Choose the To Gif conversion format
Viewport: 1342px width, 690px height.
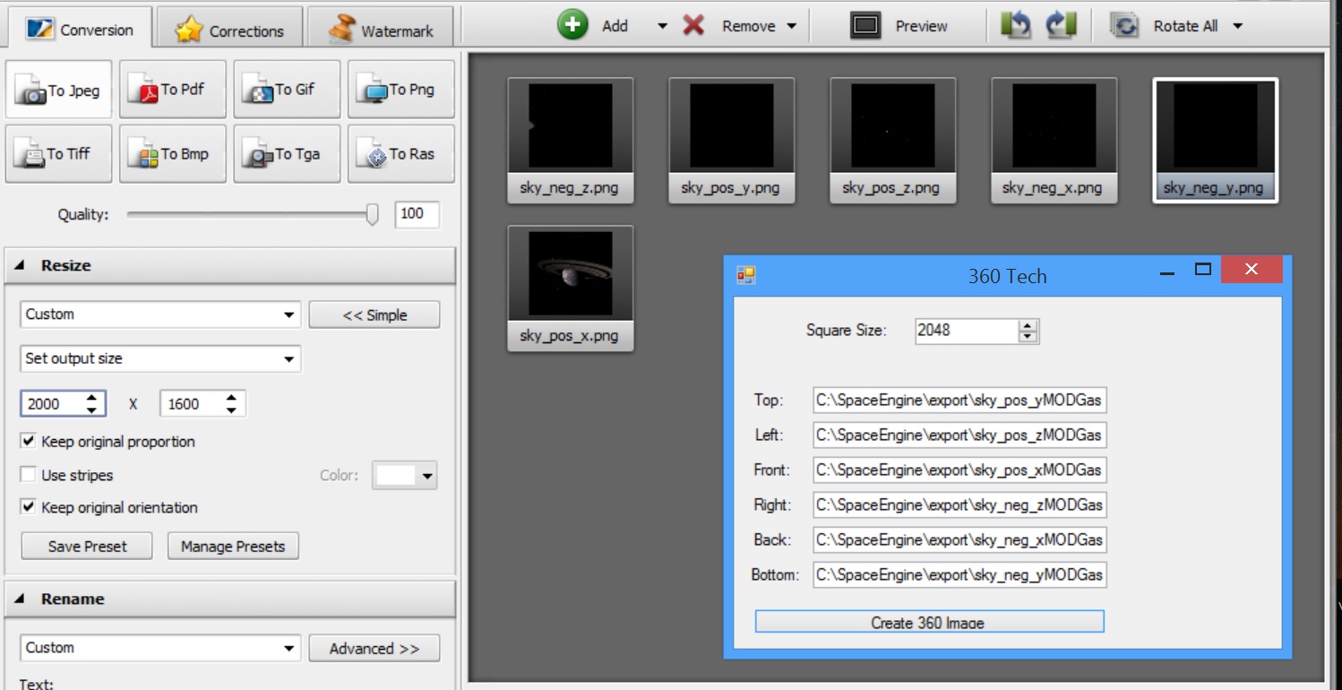pyautogui.click(x=287, y=90)
